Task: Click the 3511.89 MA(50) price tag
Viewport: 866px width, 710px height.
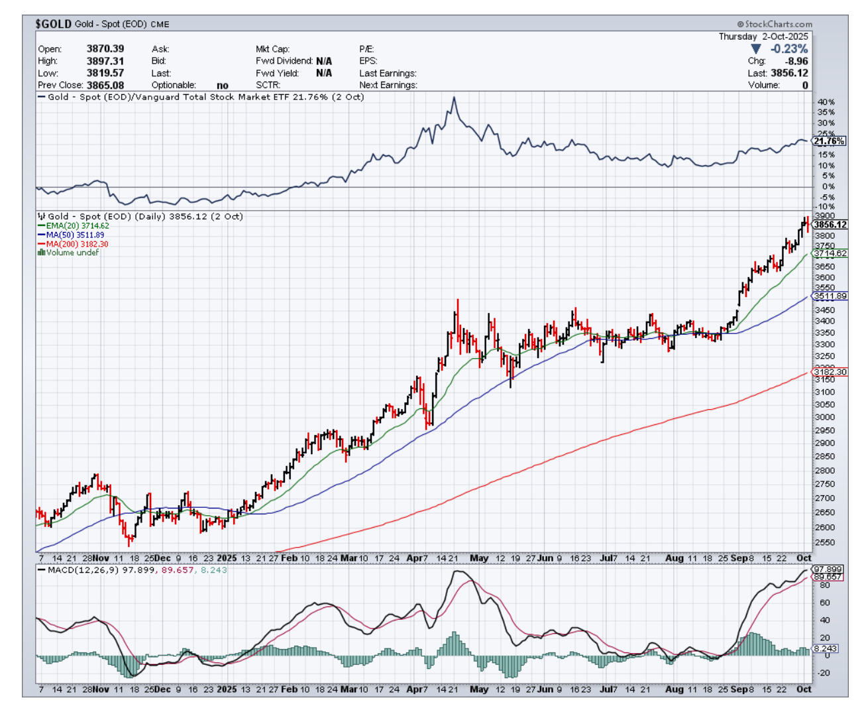Action: click(x=830, y=296)
